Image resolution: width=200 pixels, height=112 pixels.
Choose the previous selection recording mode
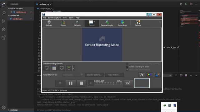tap(69, 68)
